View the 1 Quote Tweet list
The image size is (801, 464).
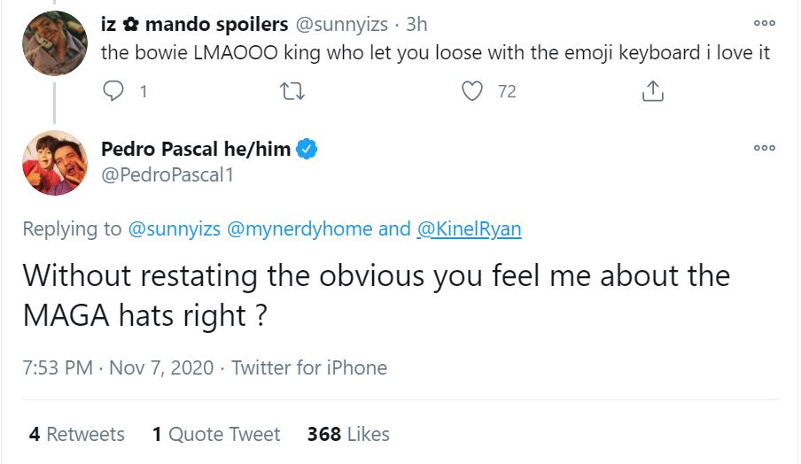[x=216, y=434]
